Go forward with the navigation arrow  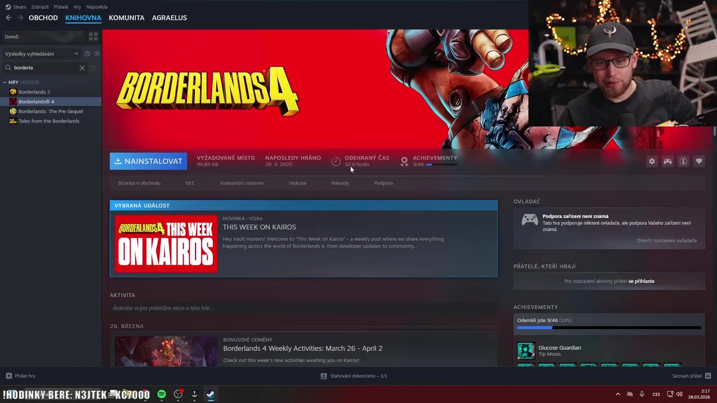click(x=20, y=17)
